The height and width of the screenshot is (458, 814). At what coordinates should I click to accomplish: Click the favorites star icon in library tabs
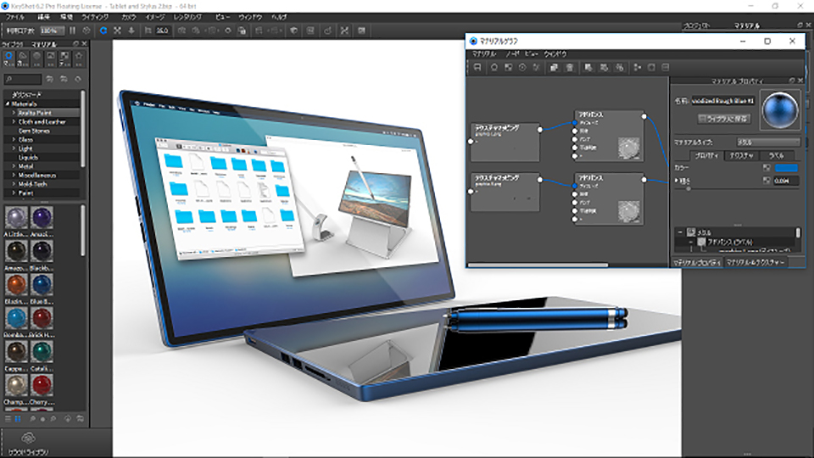click(x=79, y=59)
